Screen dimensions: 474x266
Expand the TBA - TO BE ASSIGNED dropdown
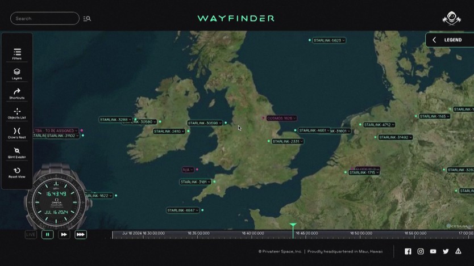pyautogui.click(x=76, y=131)
